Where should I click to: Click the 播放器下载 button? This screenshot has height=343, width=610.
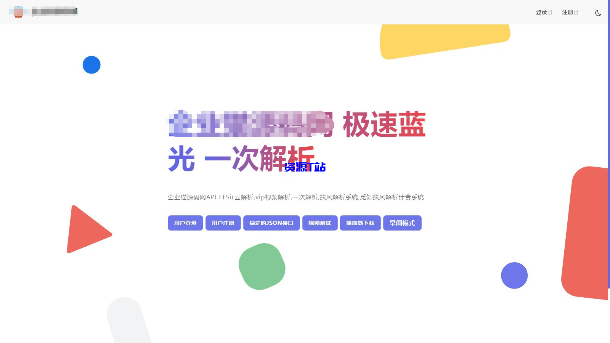coord(360,223)
